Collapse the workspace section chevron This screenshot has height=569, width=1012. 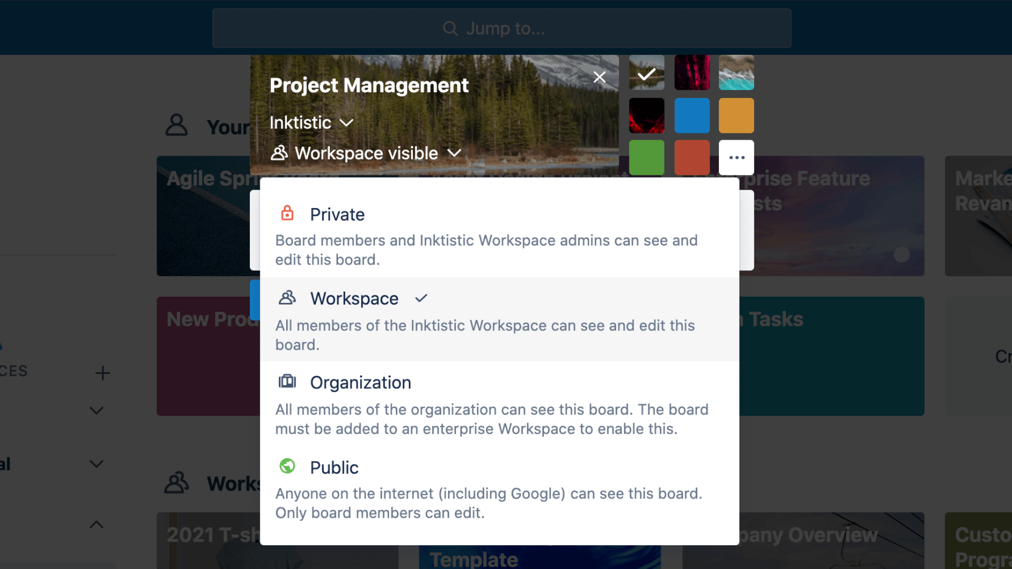(x=96, y=525)
